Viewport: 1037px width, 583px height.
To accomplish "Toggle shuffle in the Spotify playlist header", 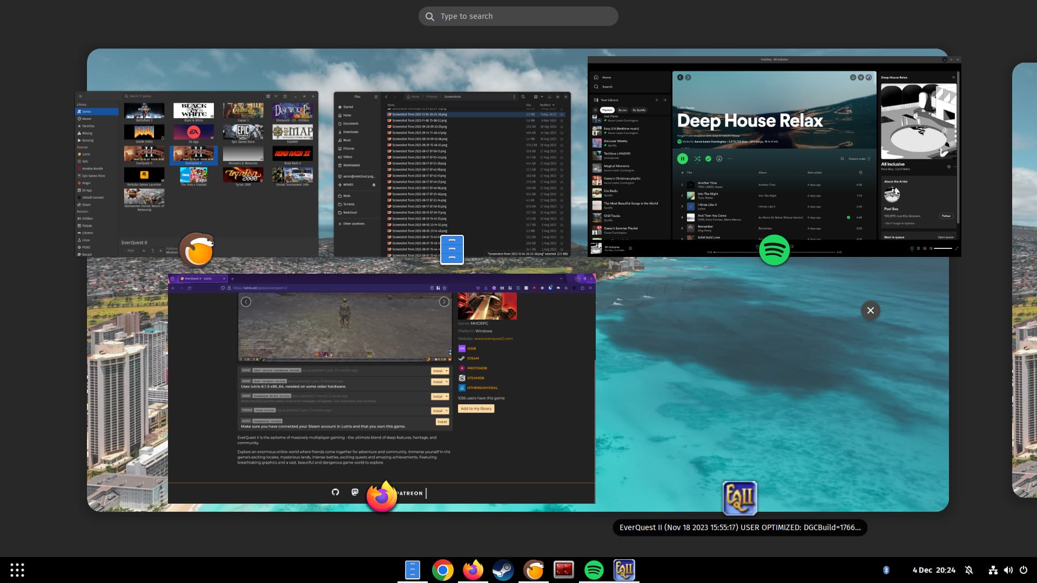I will [x=697, y=159].
